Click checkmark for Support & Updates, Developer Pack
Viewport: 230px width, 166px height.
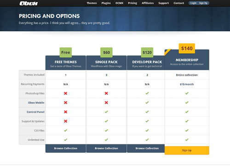point(147,121)
